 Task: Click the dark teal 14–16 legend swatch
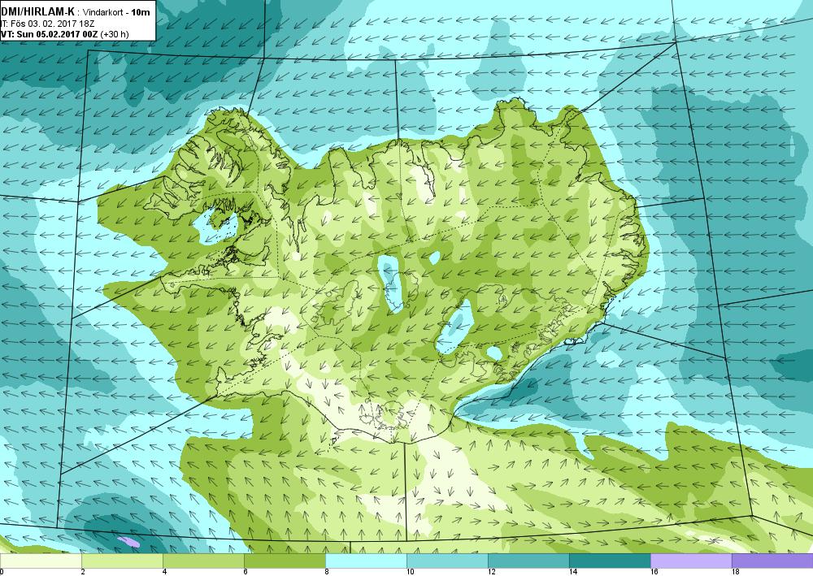[610, 561]
